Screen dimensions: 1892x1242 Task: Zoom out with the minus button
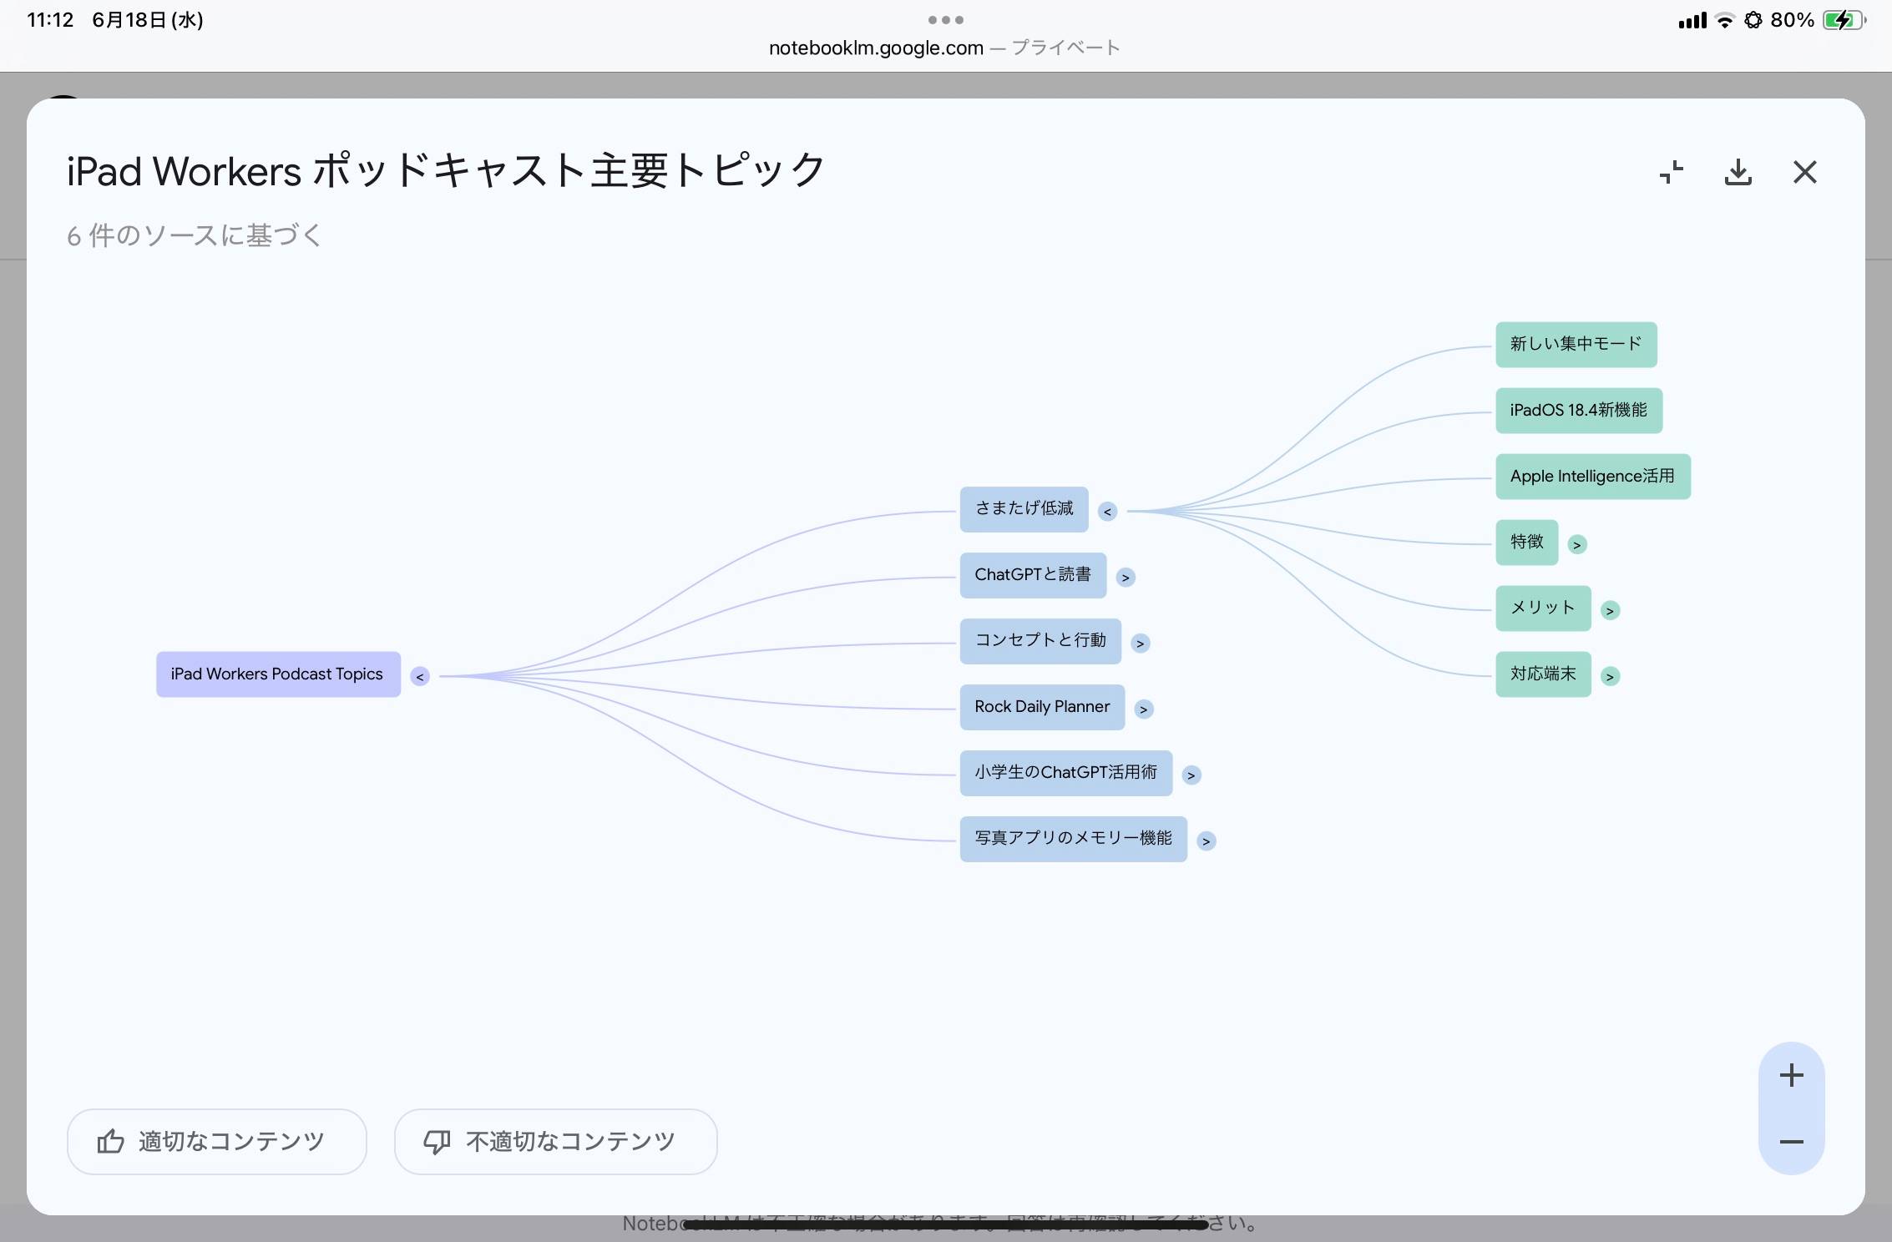click(1791, 1142)
